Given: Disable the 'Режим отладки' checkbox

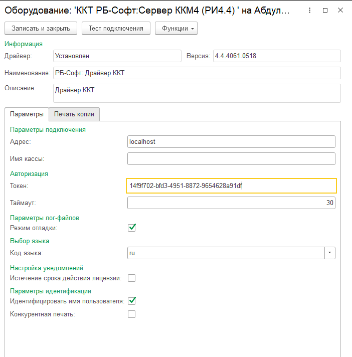Looking at the screenshot, I should (x=132, y=228).
